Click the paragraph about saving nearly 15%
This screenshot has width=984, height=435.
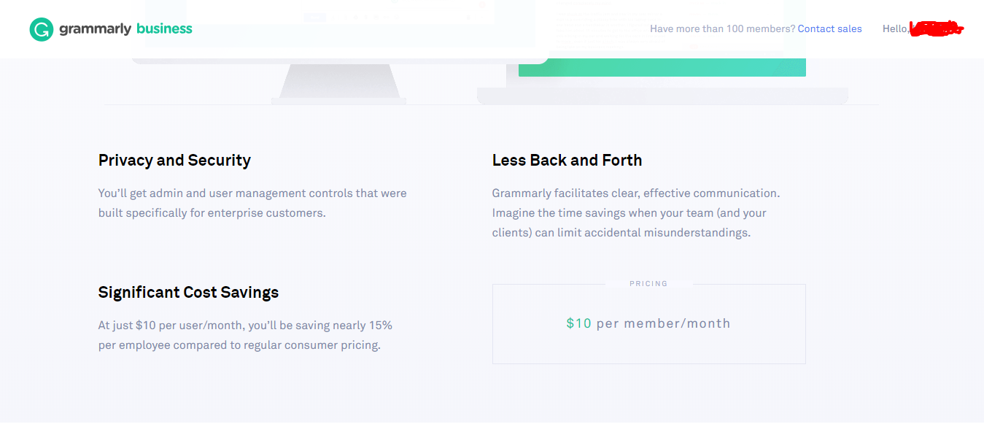pos(245,335)
